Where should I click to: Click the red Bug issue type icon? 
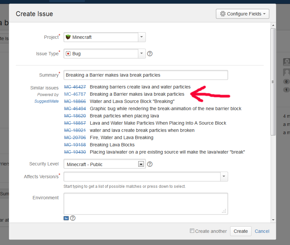point(68,54)
